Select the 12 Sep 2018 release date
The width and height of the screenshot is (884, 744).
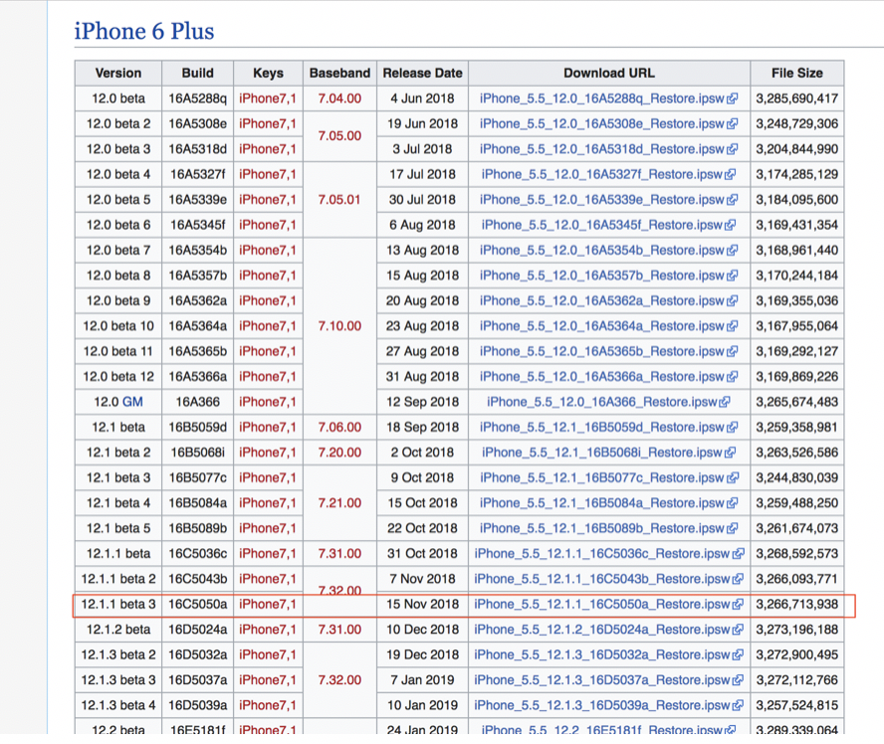pyautogui.click(x=422, y=402)
